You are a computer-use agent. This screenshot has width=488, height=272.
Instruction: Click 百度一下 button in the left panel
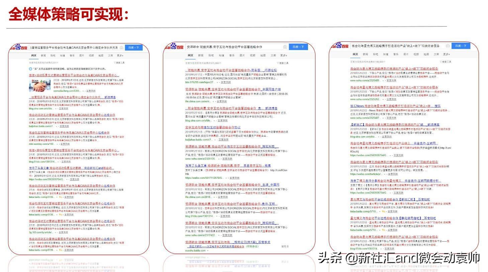pos(134,48)
